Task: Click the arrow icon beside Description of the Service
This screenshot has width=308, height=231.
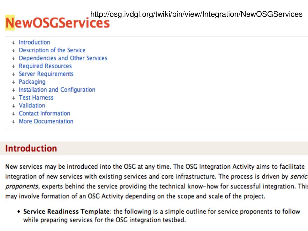Action: pyautogui.click(x=14, y=51)
